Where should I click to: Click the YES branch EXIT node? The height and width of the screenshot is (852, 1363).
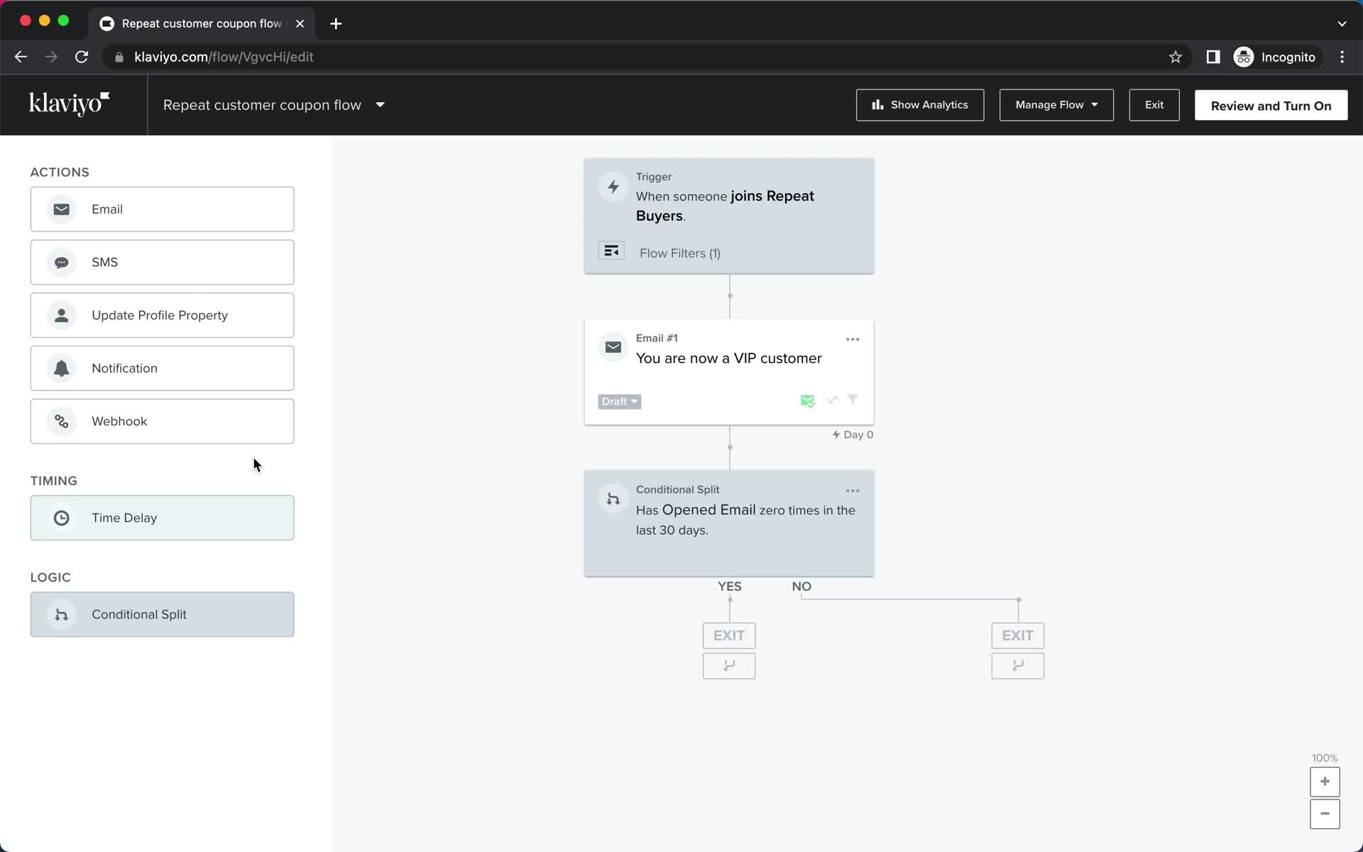[x=728, y=635]
